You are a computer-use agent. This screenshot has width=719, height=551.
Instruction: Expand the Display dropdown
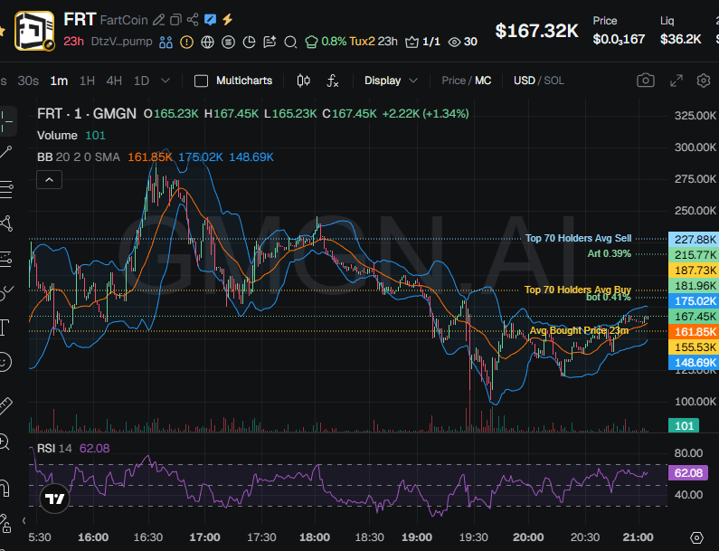tap(391, 81)
